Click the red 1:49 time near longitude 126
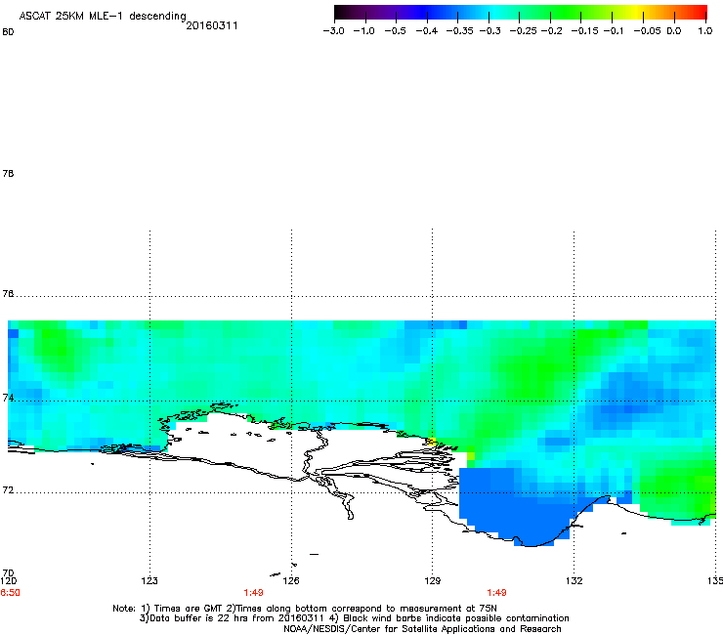The height and width of the screenshot is (635, 723). pyautogui.click(x=254, y=593)
